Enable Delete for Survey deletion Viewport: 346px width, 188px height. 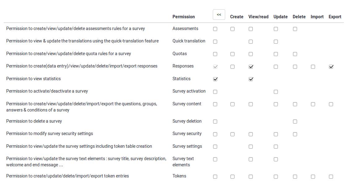pyautogui.click(x=295, y=121)
